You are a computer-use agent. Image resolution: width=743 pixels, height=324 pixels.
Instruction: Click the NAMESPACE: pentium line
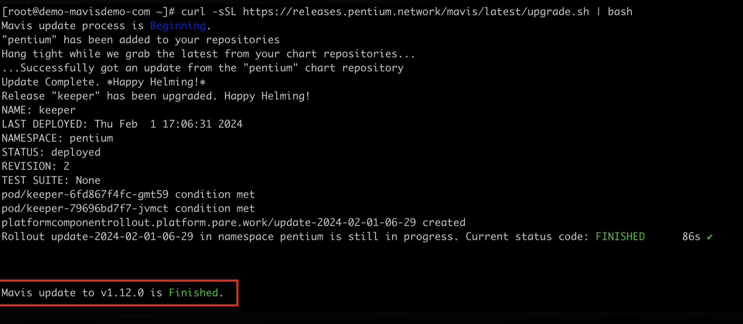pos(57,139)
